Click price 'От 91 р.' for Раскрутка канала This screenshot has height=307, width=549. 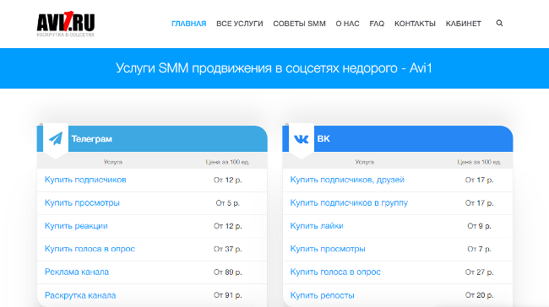227,295
